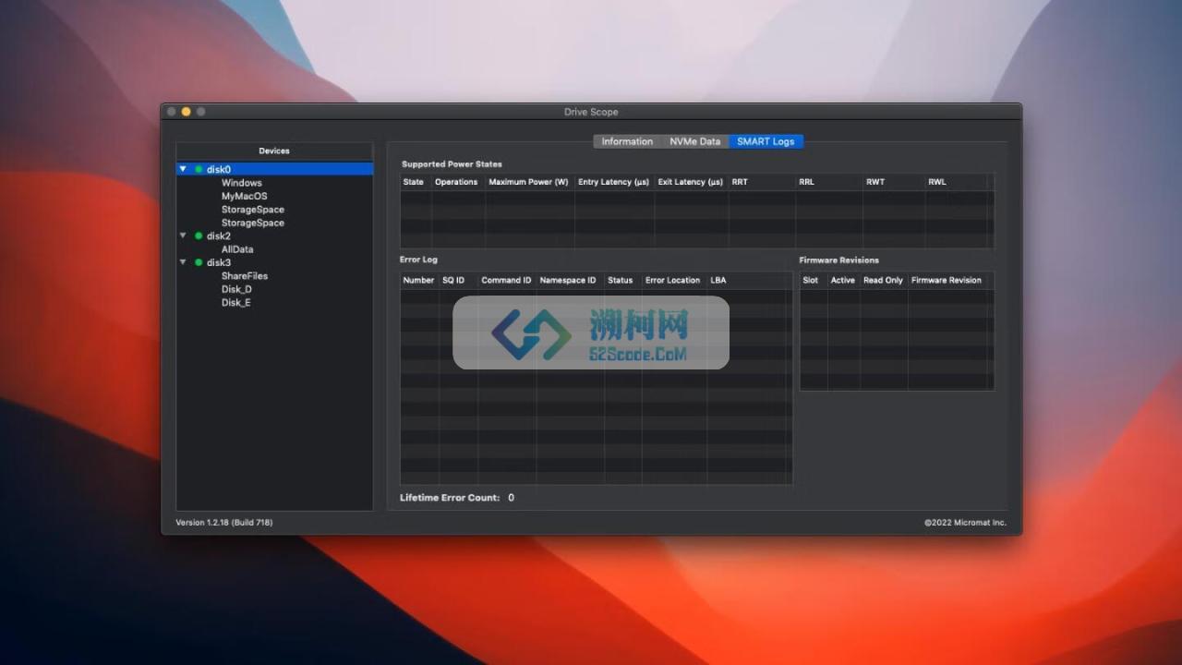This screenshot has width=1182, height=665.
Task: Sort Error Log by Number column
Action: click(x=418, y=280)
